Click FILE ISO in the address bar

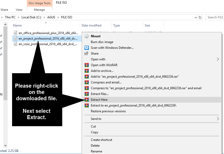(x=67, y=17)
